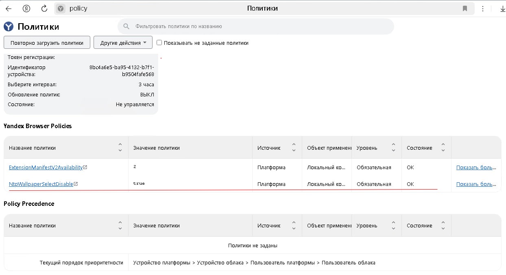This screenshot has width=506, height=275.
Task: Sort Policy Precedence table by 'Источник'
Action: coord(294,225)
